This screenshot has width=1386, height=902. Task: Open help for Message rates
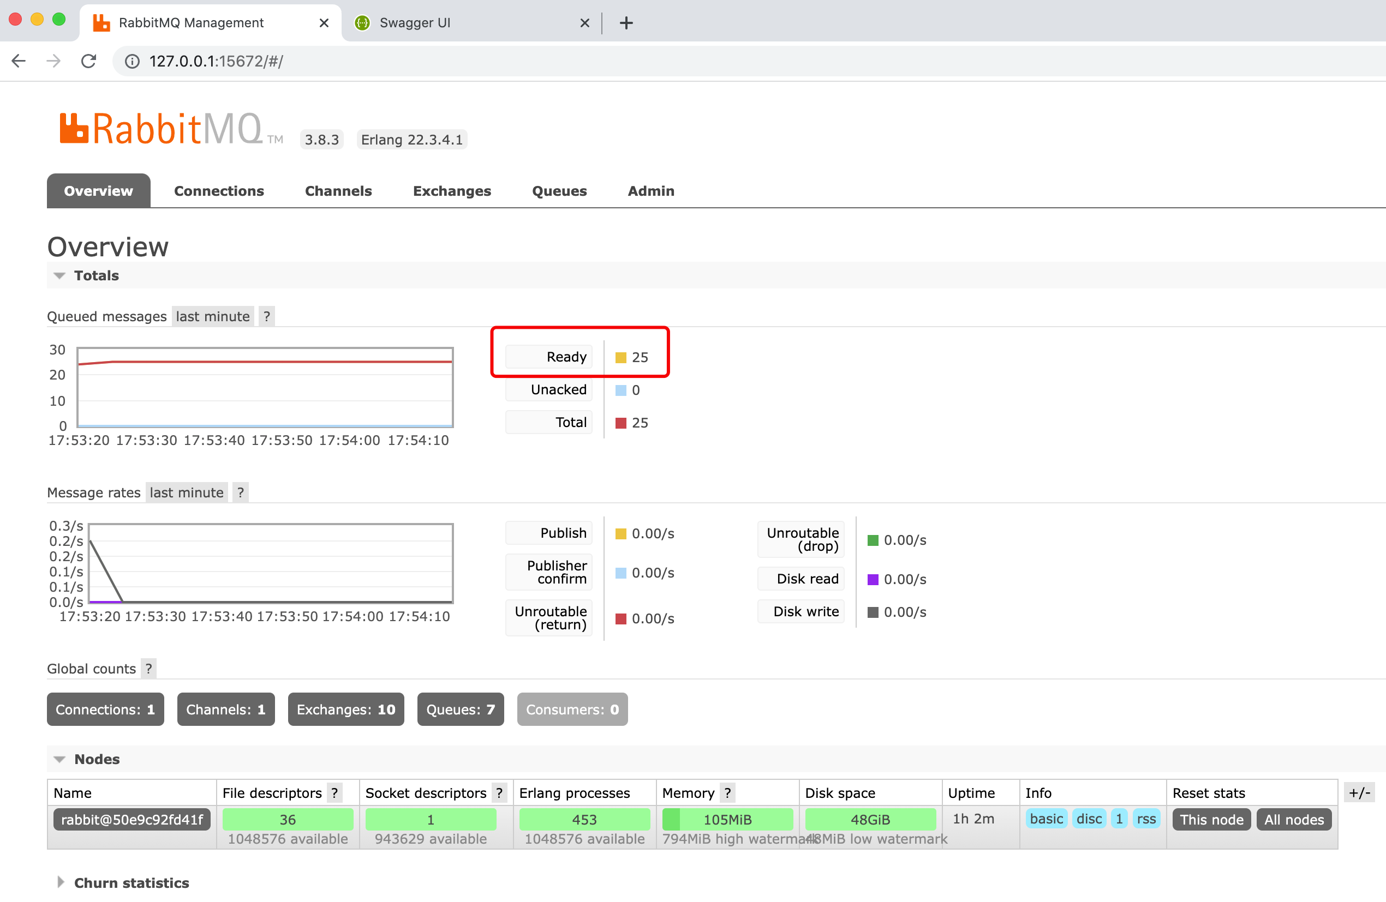pyautogui.click(x=241, y=493)
